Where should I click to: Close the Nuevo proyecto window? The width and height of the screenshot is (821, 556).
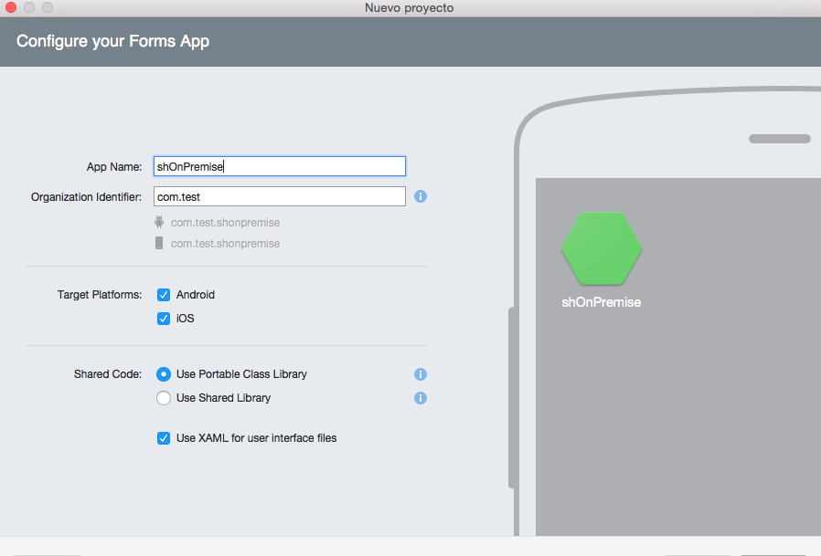11,8
